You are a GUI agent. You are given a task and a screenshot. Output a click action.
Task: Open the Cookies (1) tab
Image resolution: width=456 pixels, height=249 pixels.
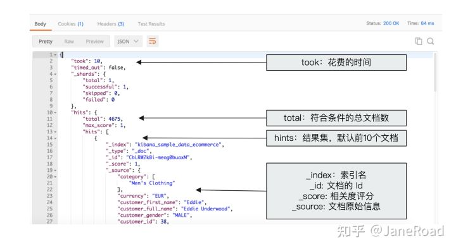coord(71,24)
